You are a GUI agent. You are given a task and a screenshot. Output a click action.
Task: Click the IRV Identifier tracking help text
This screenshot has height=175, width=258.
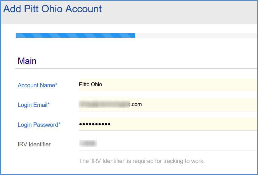pyautogui.click(x=142, y=161)
